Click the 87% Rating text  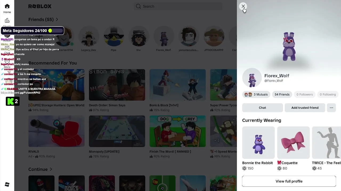[101, 110]
